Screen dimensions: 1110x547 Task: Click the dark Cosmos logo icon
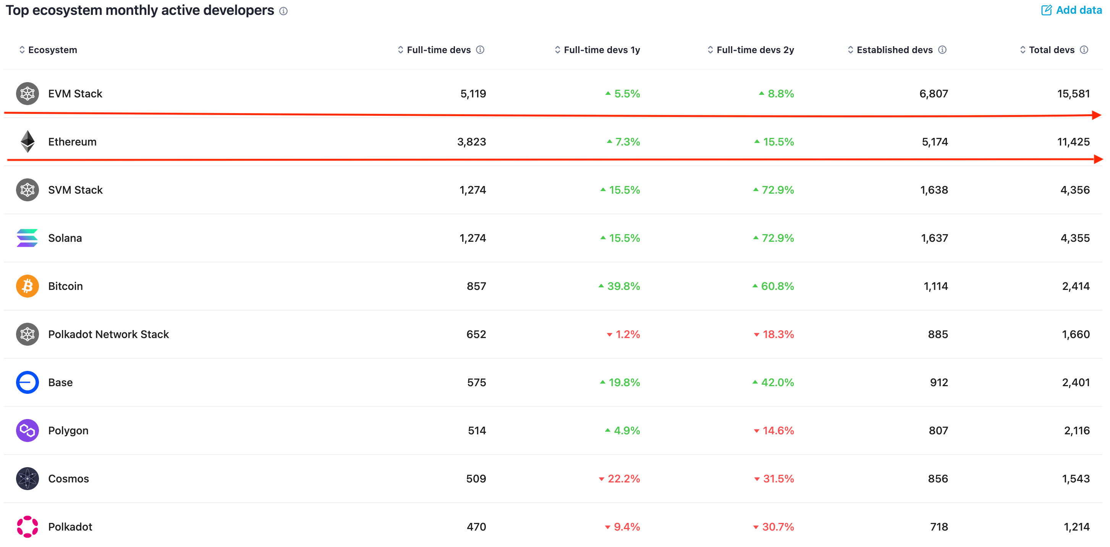coord(27,479)
